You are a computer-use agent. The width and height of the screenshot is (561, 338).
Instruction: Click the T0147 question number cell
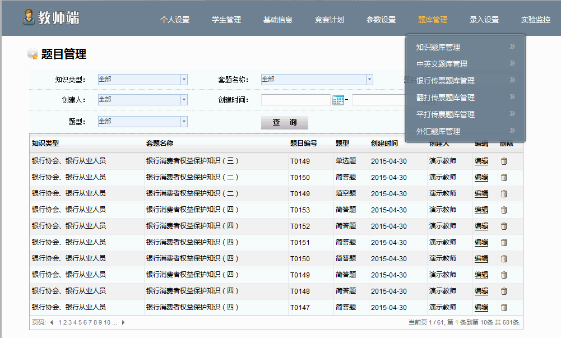point(300,308)
